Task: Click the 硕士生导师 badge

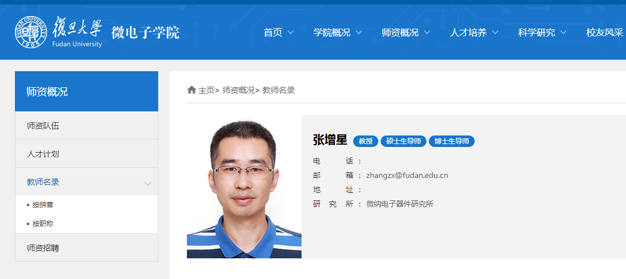Action: tap(404, 141)
